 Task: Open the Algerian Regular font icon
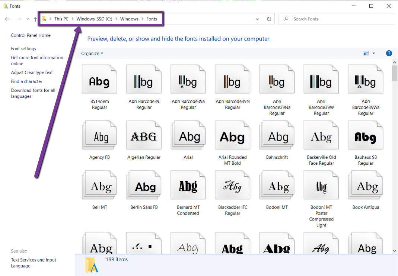pos(144,137)
